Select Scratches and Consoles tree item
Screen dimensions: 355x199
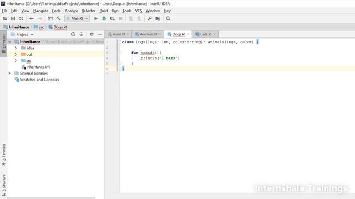(x=37, y=80)
